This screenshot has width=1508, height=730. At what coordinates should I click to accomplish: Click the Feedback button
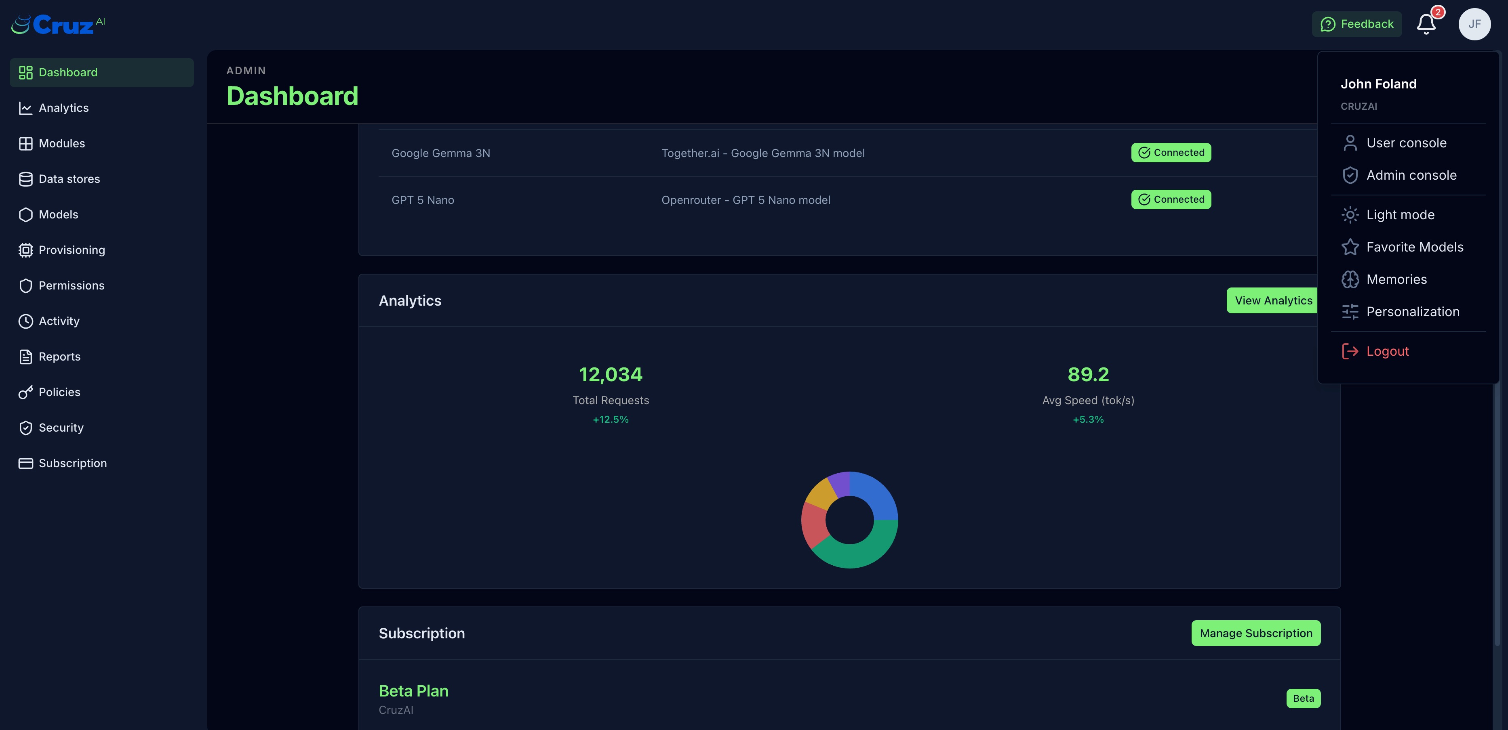pyautogui.click(x=1357, y=24)
